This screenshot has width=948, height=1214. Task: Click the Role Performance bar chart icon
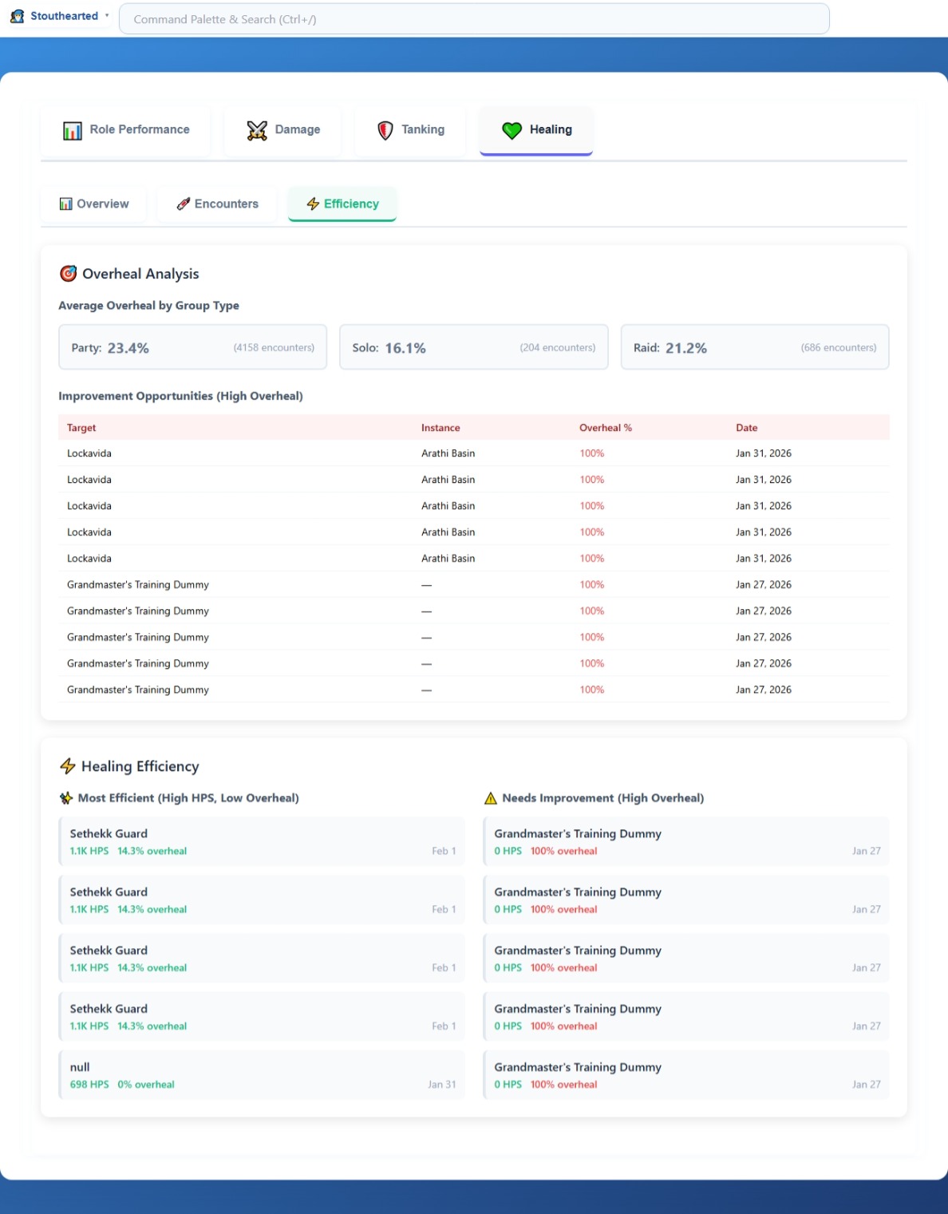click(73, 130)
